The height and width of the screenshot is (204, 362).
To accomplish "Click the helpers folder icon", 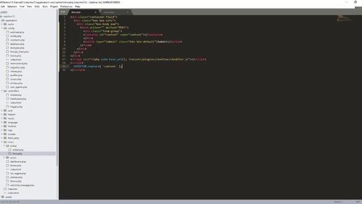I will [x=5, y=114].
